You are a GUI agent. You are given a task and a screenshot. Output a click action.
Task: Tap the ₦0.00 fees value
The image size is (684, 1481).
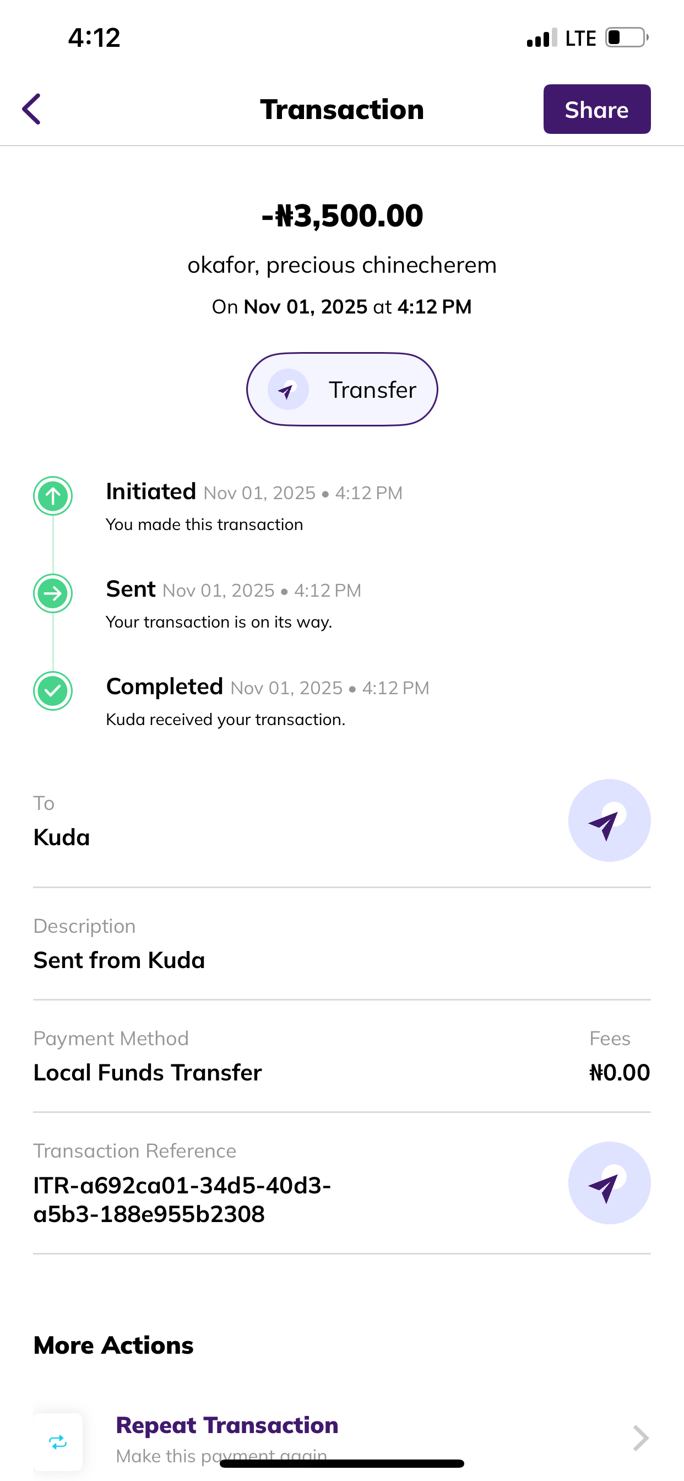619,1072
